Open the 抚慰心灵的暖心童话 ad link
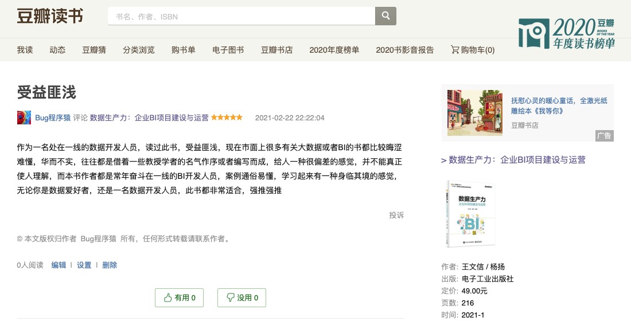This screenshot has height=325, width=631. 559,105
